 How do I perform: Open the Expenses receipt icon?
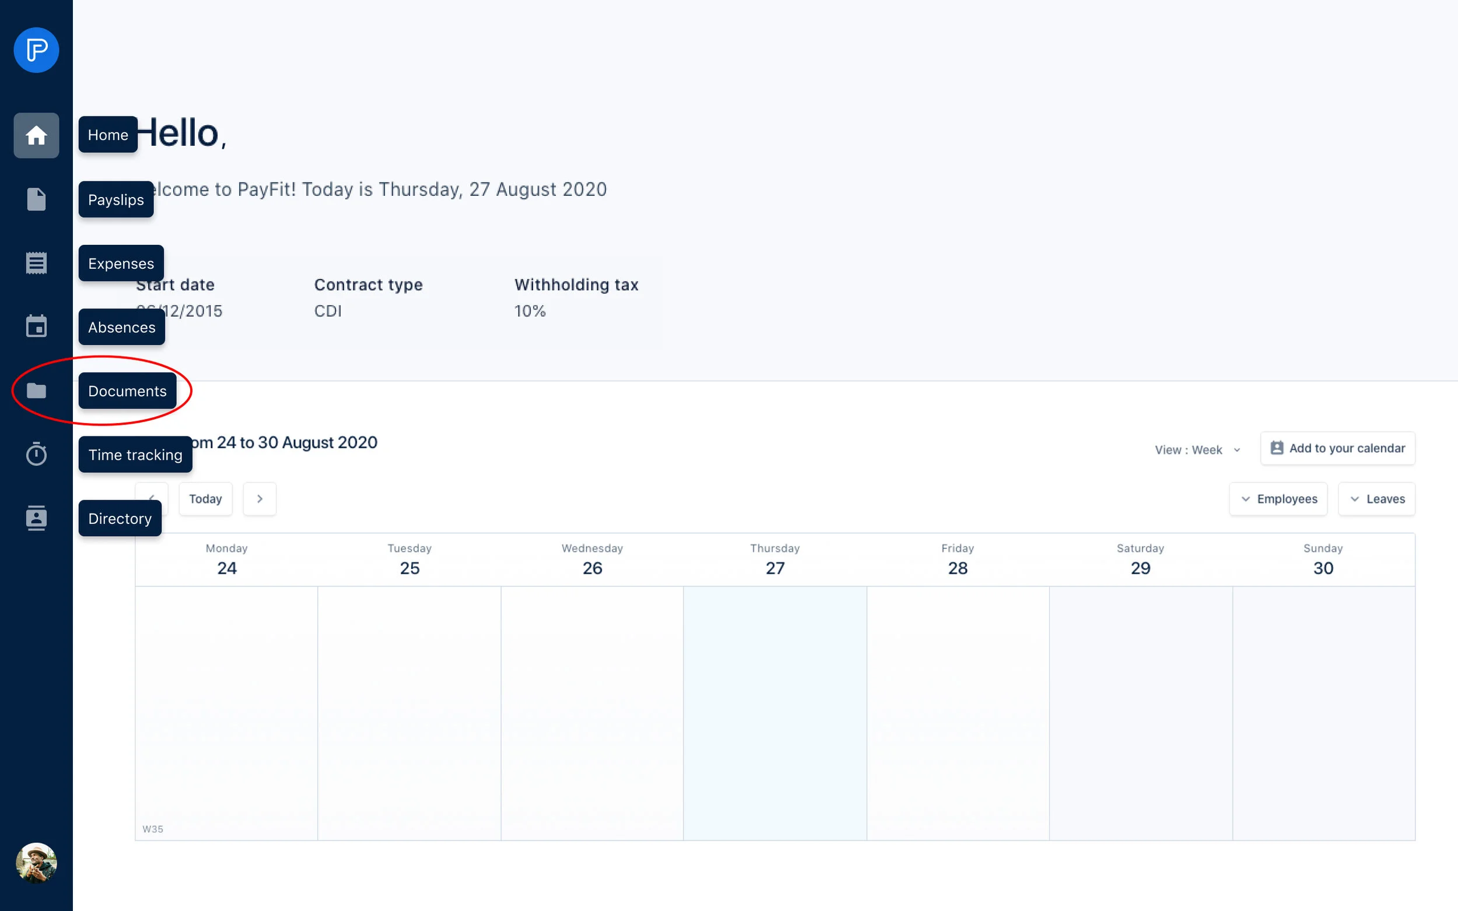(x=36, y=263)
